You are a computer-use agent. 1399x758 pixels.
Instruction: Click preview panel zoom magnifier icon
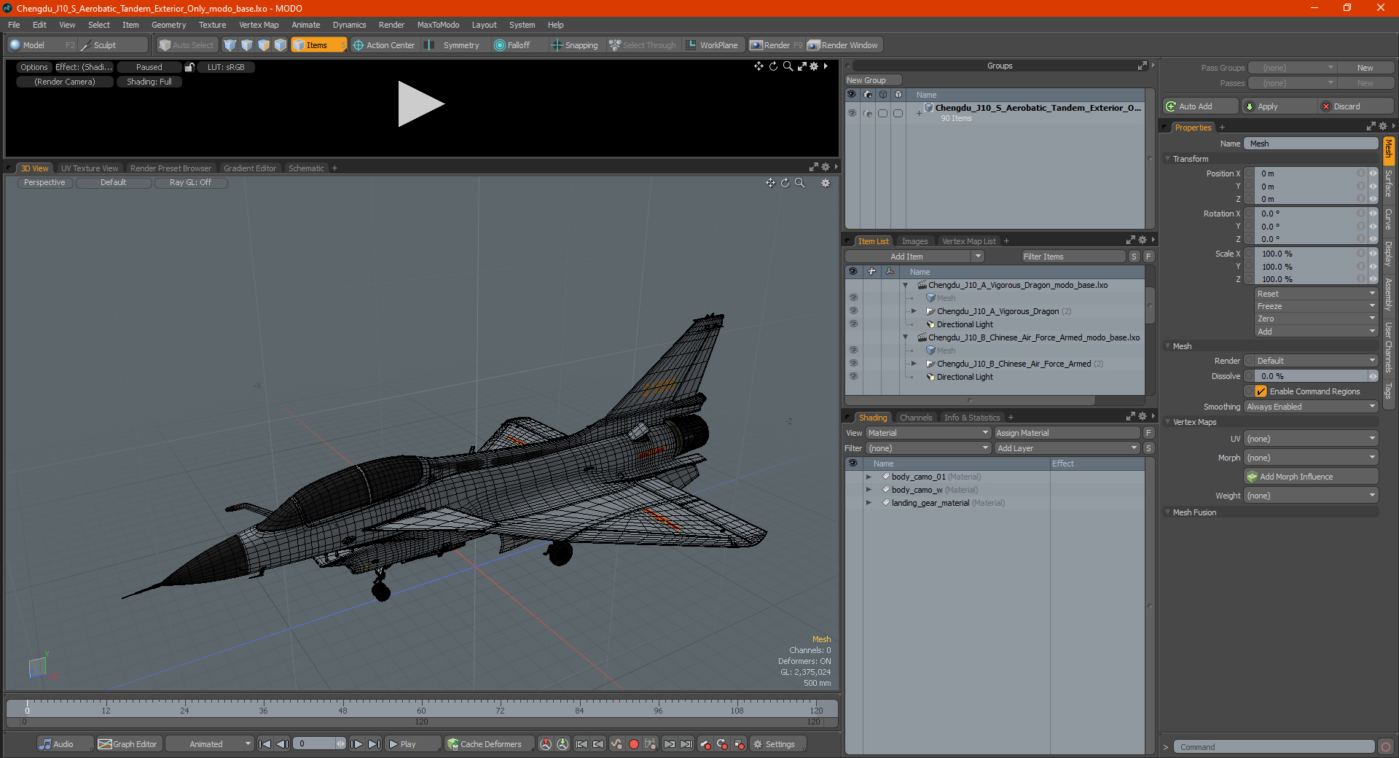click(788, 66)
